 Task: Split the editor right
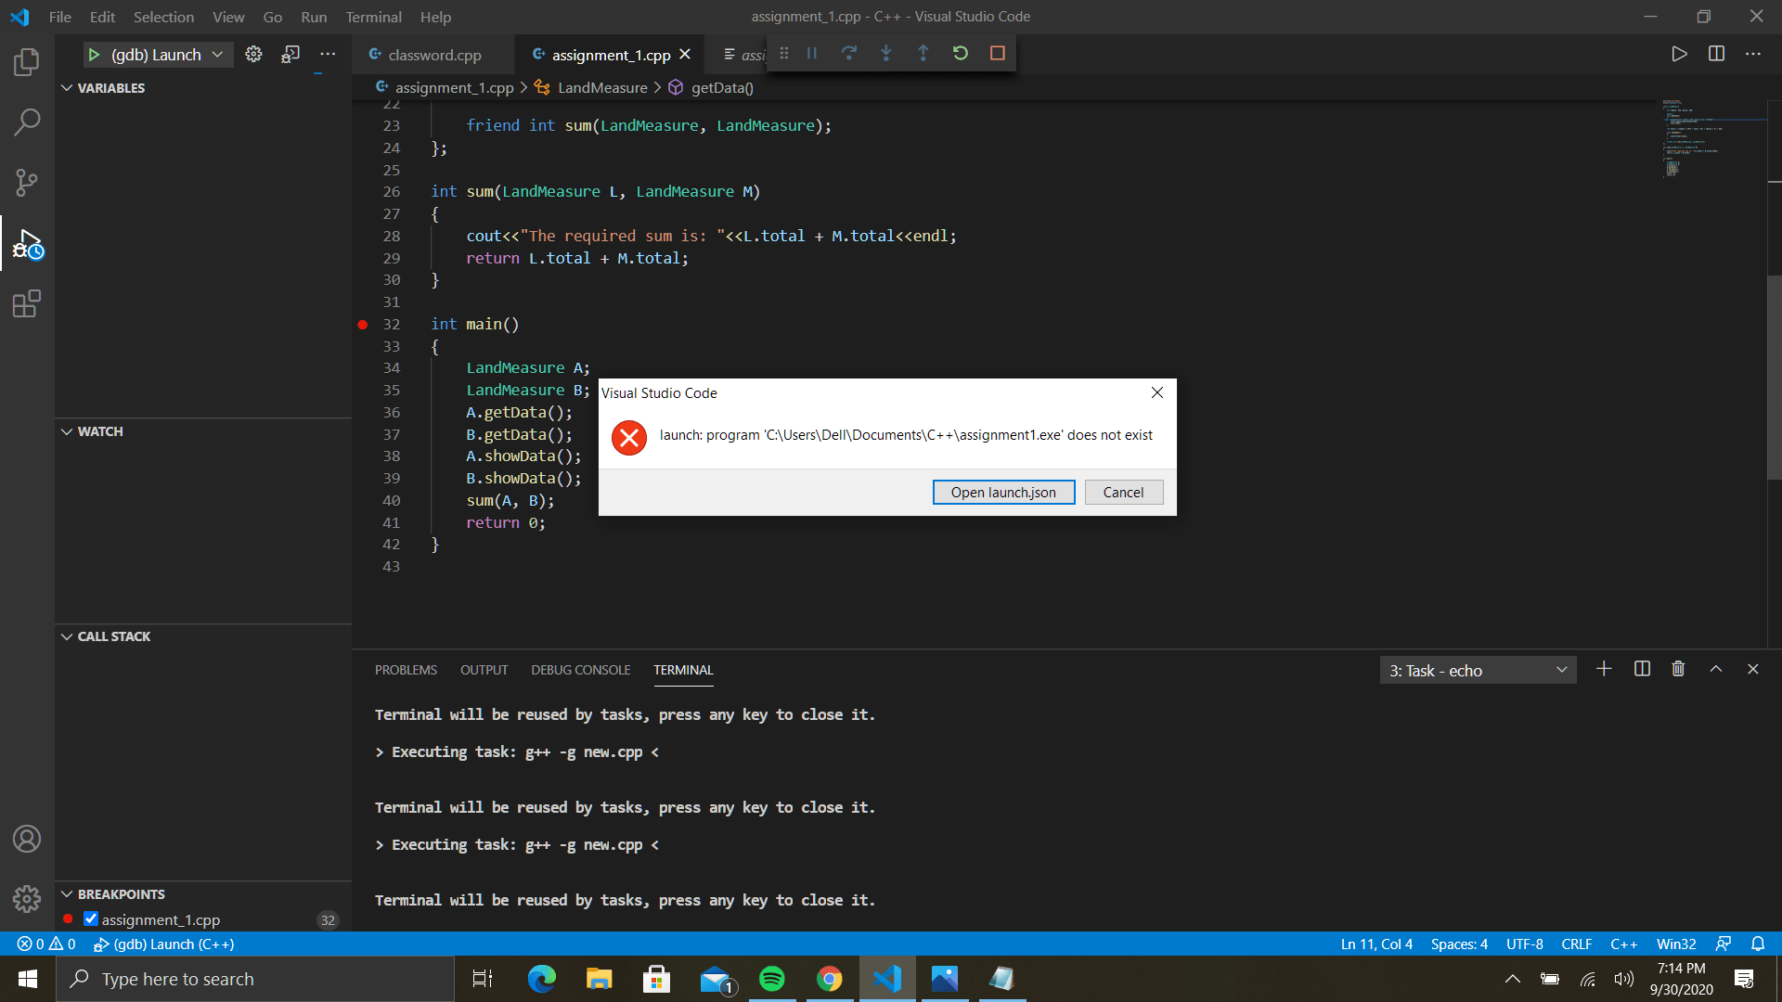coord(1716,54)
